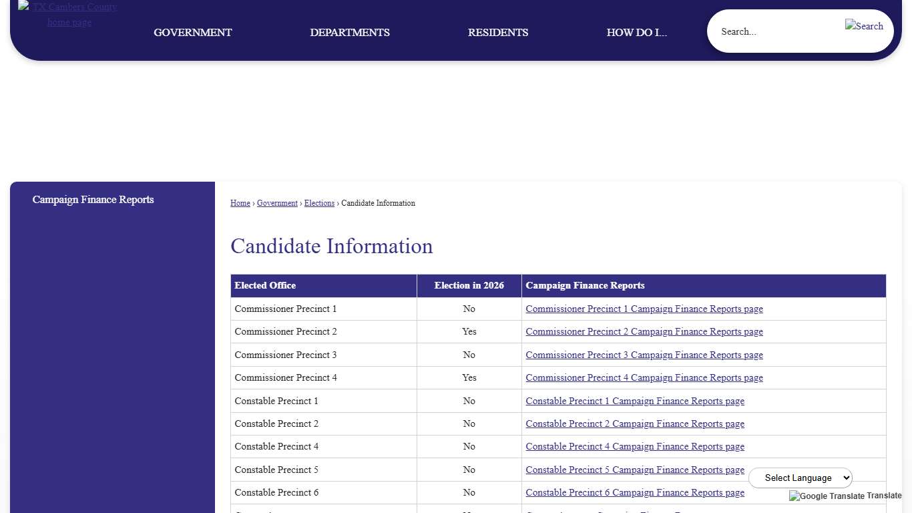Open Constable Precinct 5 Campaign Finance Reports page

pos(634,470)
